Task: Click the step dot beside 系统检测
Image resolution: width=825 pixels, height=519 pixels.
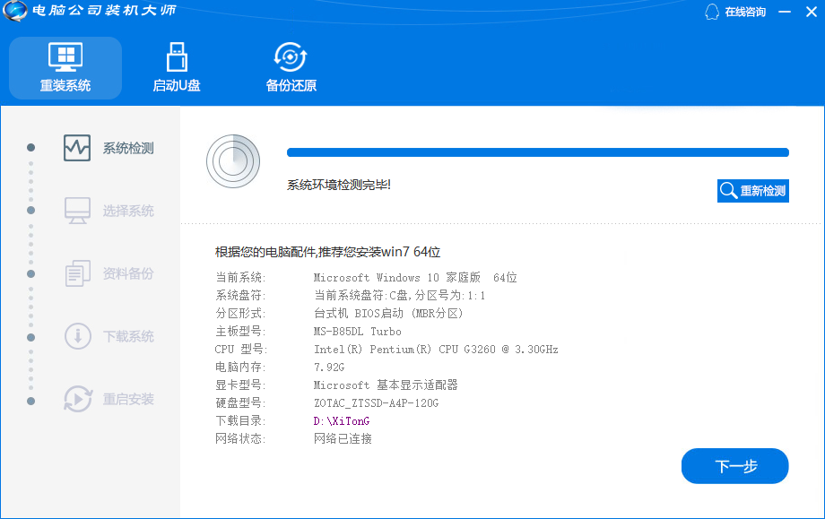Action: (31, 148)
